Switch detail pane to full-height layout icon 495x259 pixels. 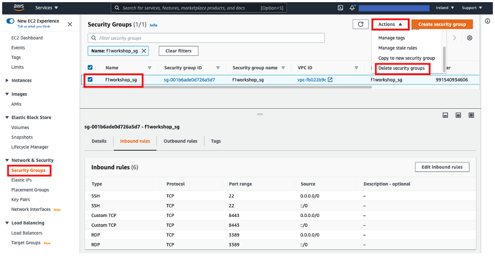tap(471, 115)
